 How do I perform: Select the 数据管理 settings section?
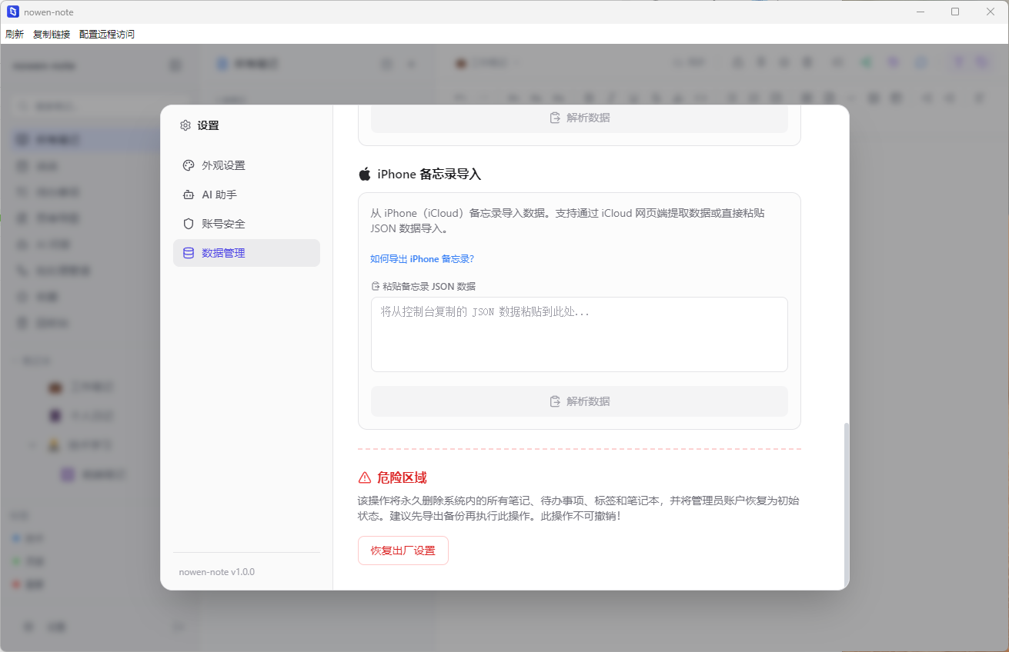click(x=246, y=253)
